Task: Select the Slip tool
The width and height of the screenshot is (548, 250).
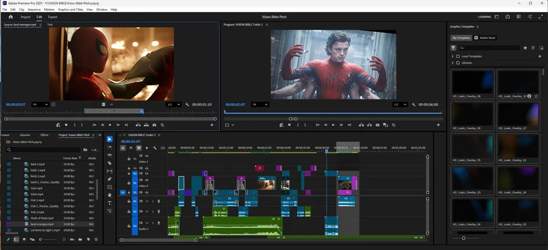Action: pyautogui.click(x=110, y=171)
